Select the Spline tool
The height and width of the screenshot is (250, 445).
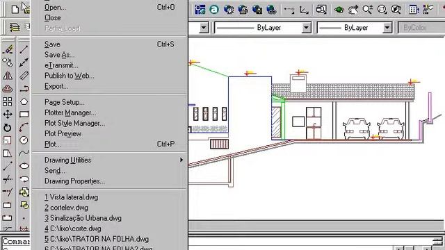click(24, 153)
